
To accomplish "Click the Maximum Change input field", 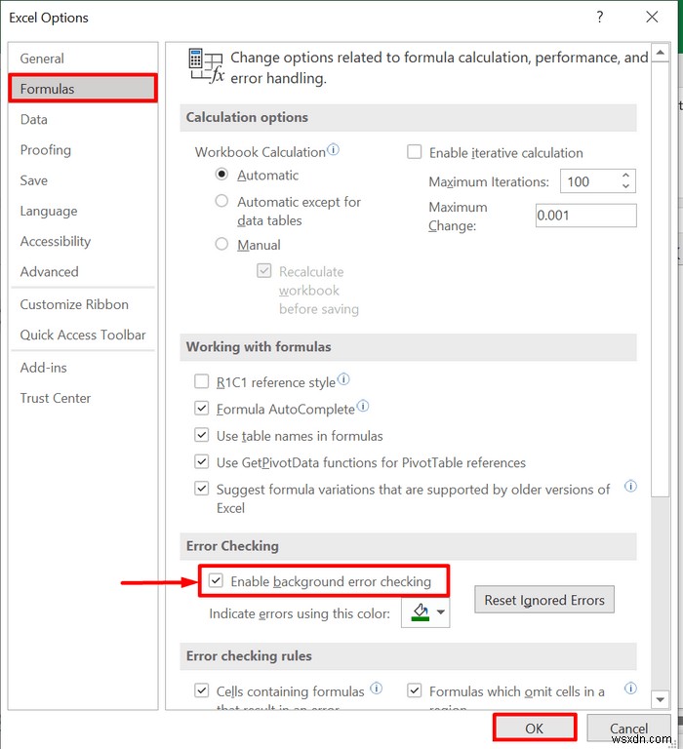I will (586, 216).
